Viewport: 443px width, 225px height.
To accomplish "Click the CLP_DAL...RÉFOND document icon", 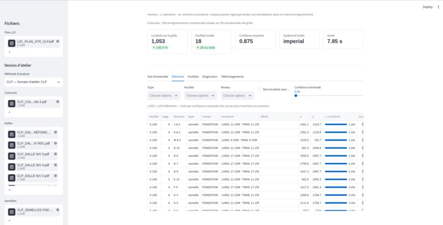I will click(x=12, y=134).
